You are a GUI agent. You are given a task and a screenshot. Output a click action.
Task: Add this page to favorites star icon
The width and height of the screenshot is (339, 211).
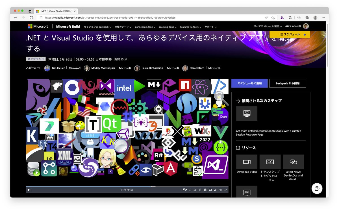point(273,18)
